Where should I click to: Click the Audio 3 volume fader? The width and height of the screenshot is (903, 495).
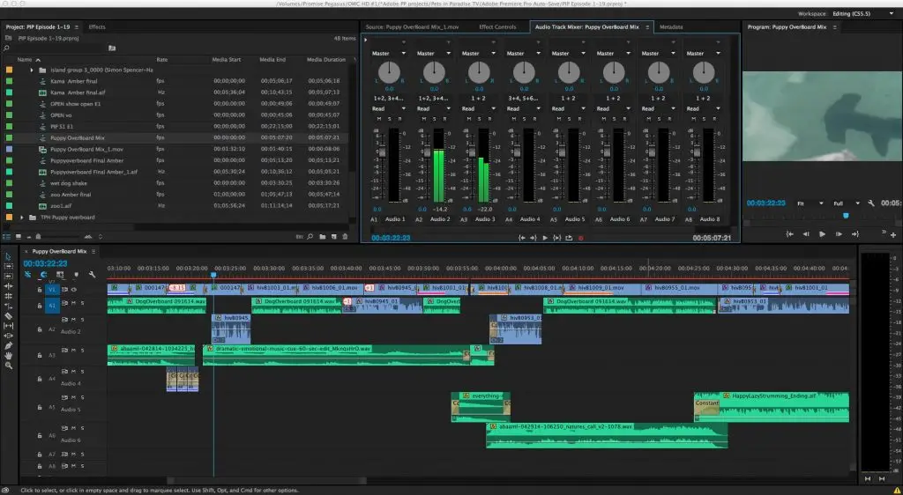472,152
